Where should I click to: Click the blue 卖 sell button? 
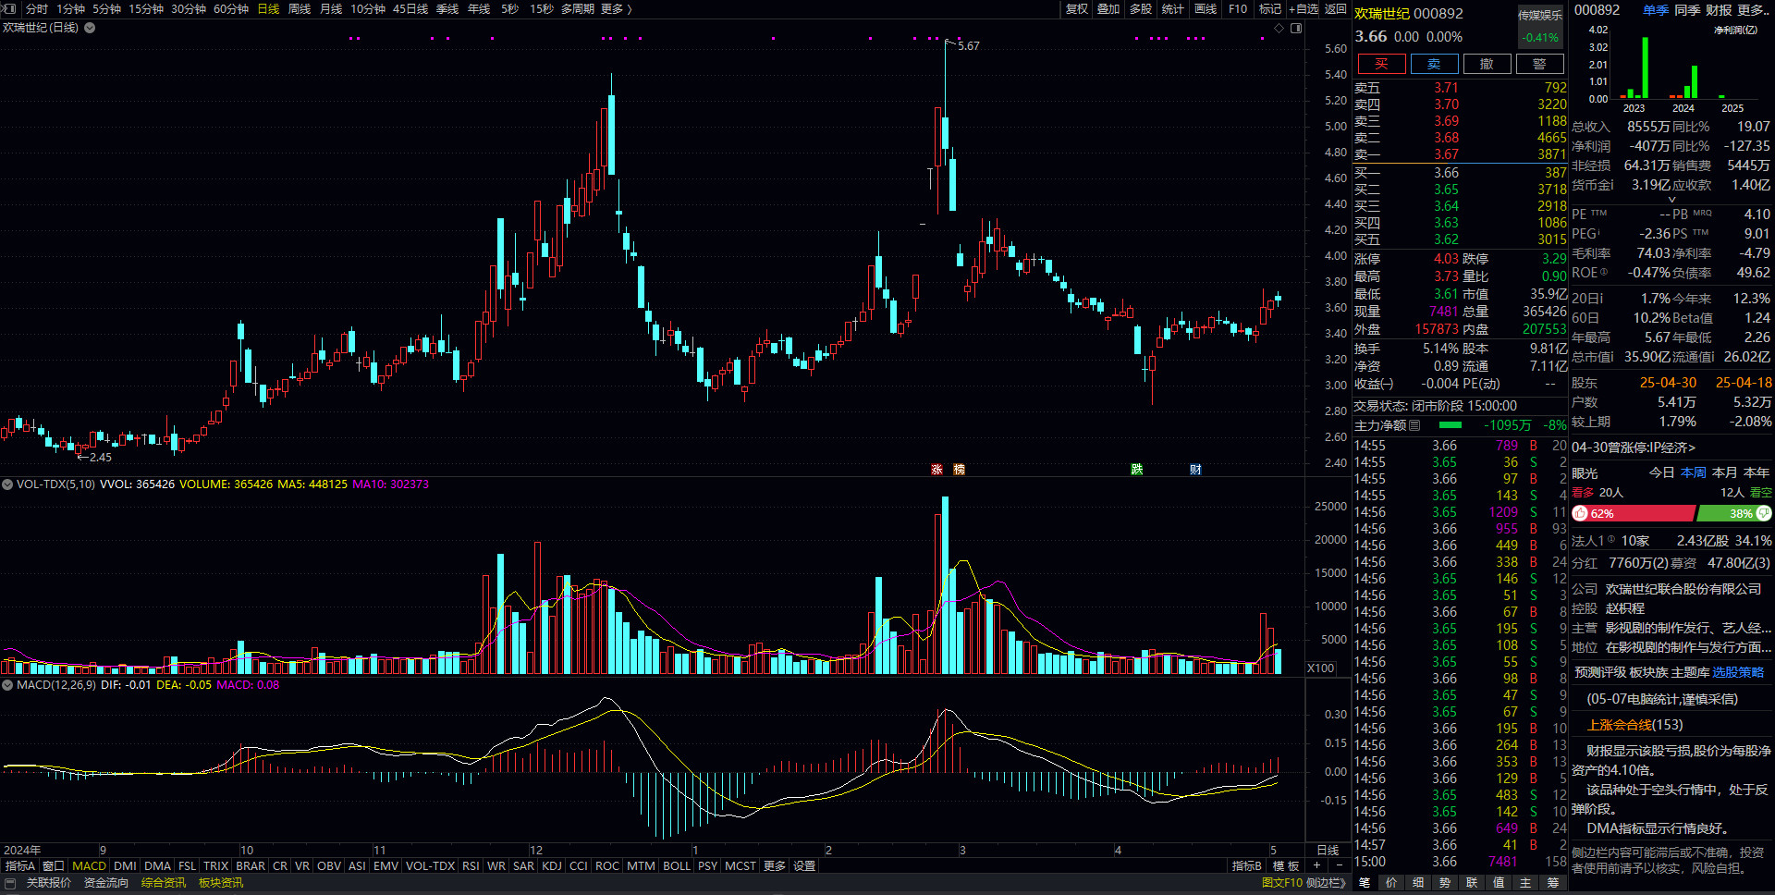coord(1434,64)
